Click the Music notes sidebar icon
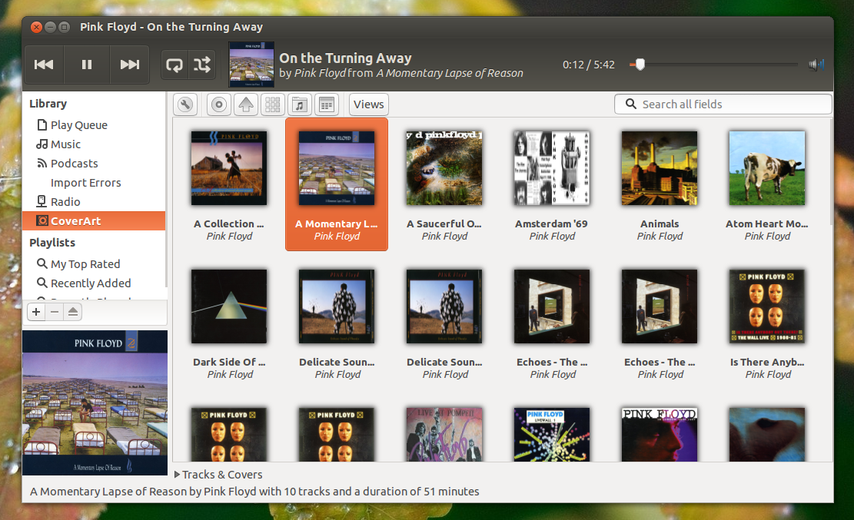This screenshot has width=854, height=520. coord(42,144)
